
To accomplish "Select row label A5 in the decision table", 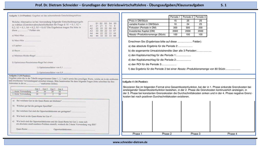I will pyautogui.click(x=91, y=36).
